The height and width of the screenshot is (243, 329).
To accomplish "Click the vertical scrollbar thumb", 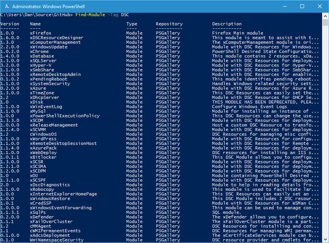I will click(325, 22).
